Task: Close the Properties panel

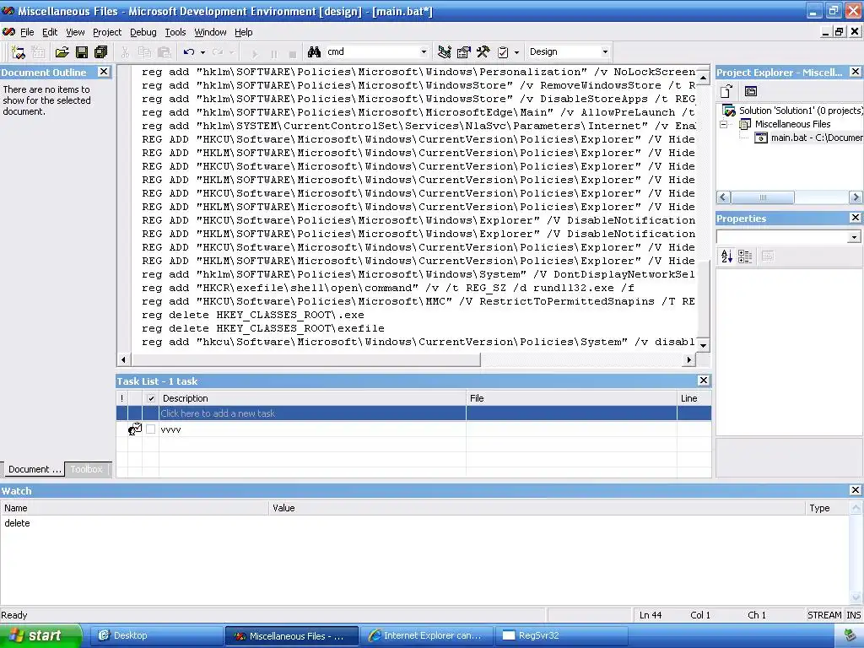Action: (856, 218)
